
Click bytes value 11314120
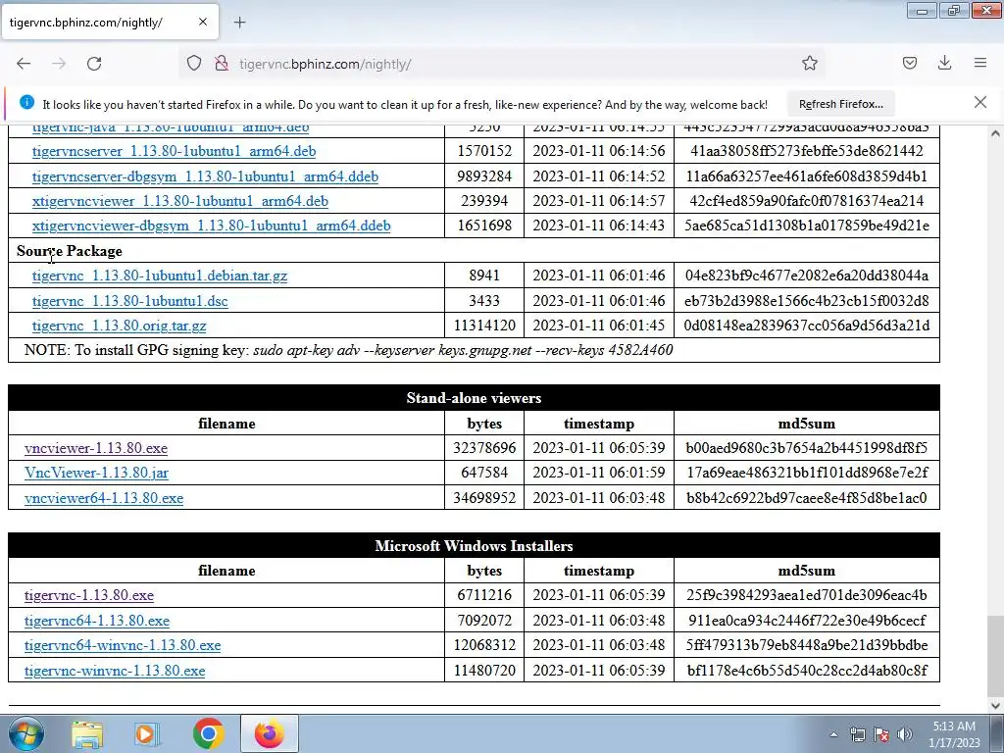click(484, 326)
